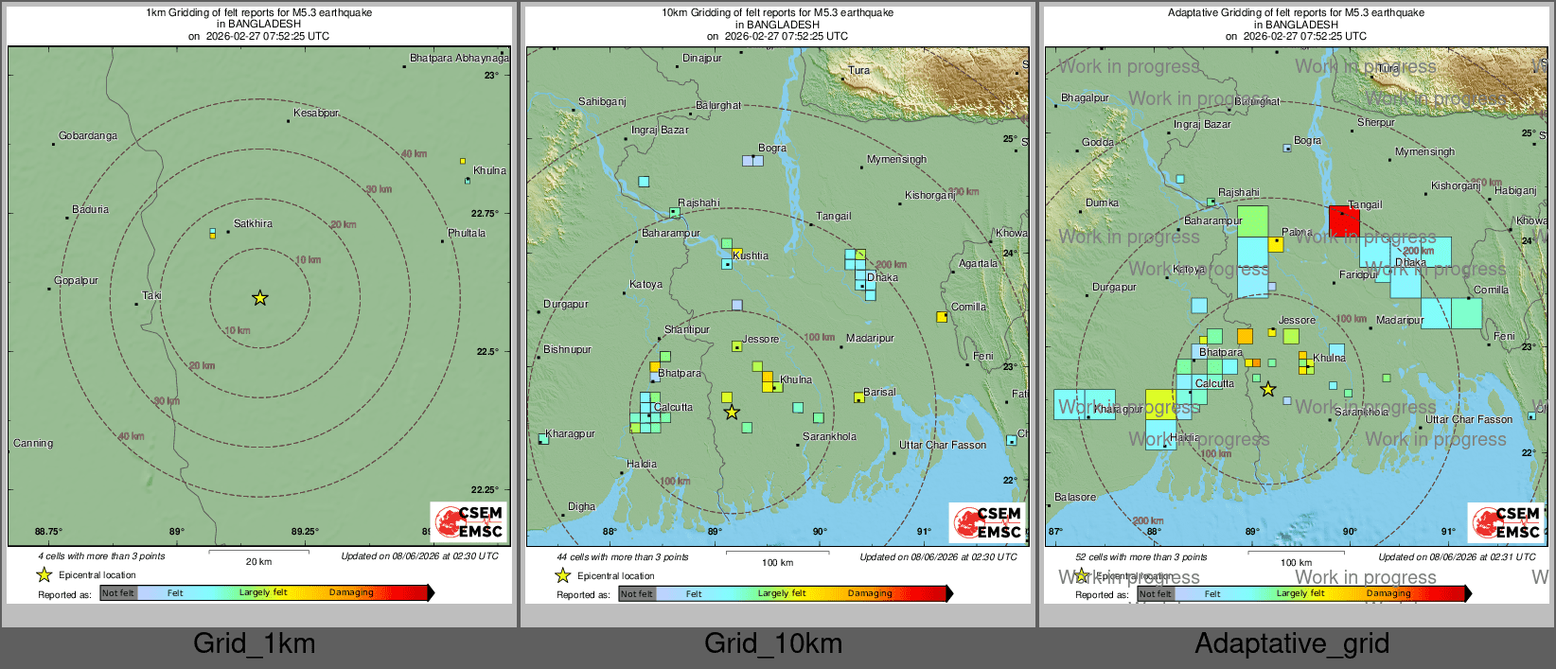Viewport: 1556px width, 669px height.
Task: Click the Dinajpur label on the 10km map
Action: (702, 58)
